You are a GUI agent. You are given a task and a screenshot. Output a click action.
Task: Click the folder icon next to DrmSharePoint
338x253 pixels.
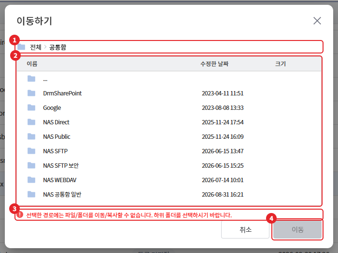[x=31, y=93]
